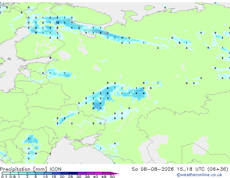Viewport: 230px width, 178px height.
Task: Click the legend scale label 15
Action: (x=54, y=177)
